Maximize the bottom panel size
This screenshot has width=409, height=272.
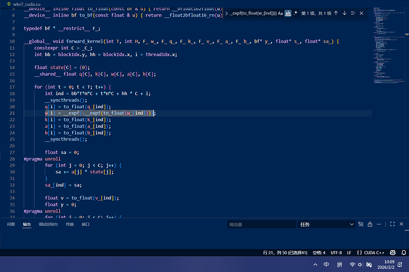(394, 225)
